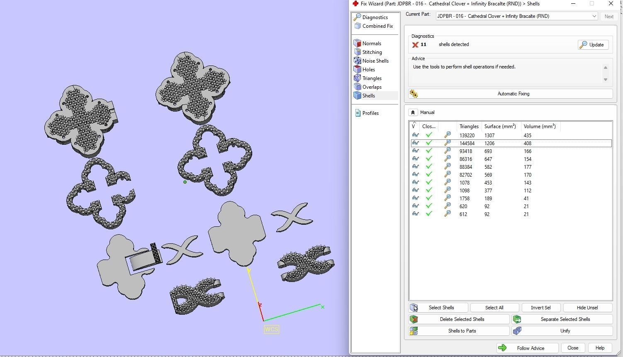Zoom to shell with 1758 triangles

coord(448,198)
